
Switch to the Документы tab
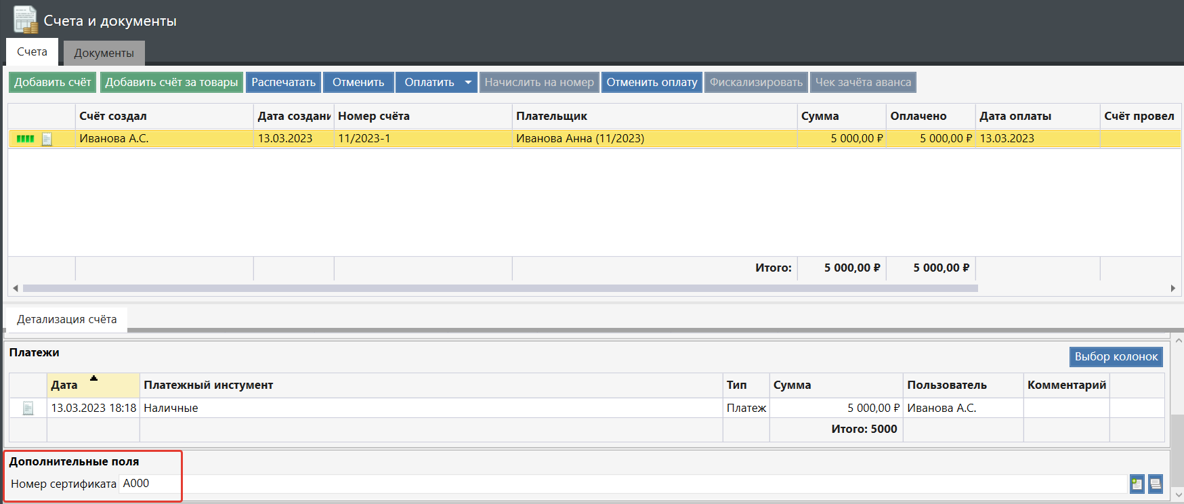(104, 53)
